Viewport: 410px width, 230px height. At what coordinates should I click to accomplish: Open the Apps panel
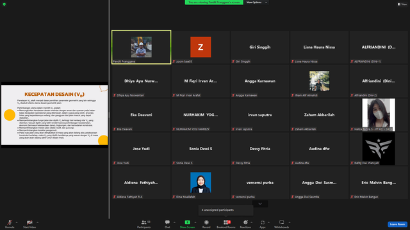point(263,224)
